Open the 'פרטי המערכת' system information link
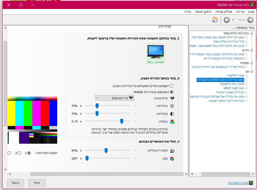Image resolution: width=257 pixels, height=190 pixels. (x=238, y=183)
